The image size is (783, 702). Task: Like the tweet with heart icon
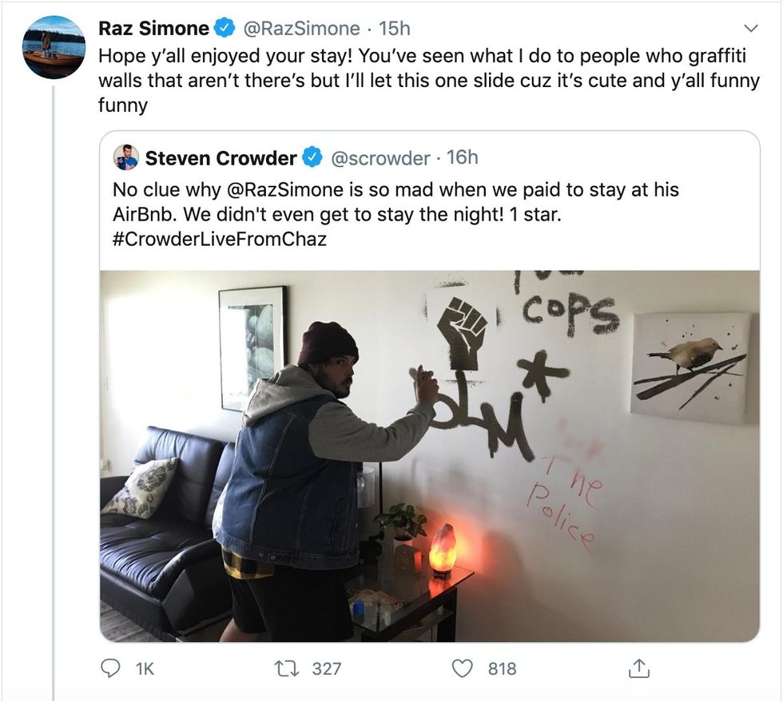point(464,668)
